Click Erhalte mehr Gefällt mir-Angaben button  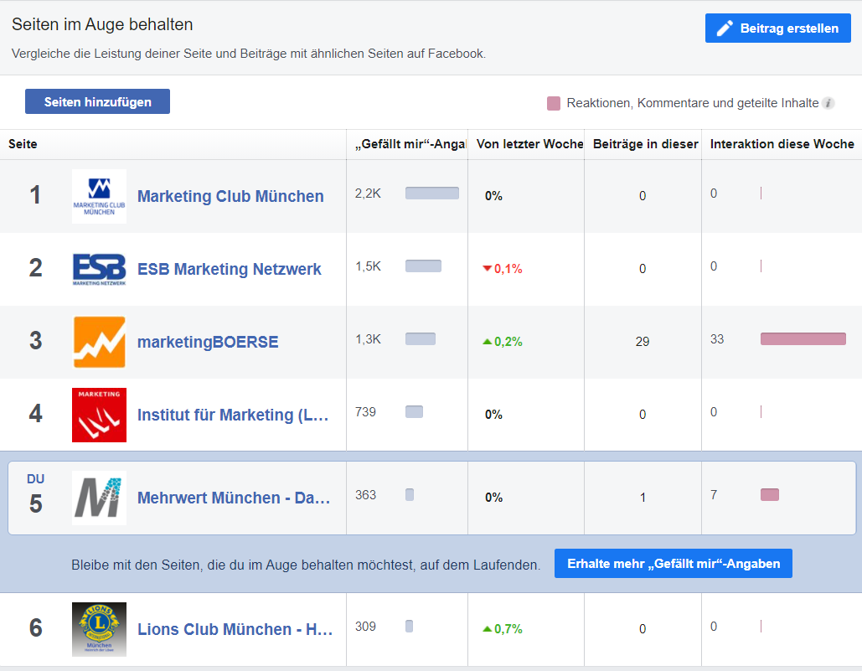click(674, 563)
